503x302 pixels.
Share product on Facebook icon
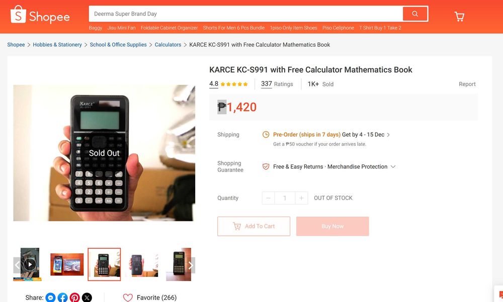[62, 297]
